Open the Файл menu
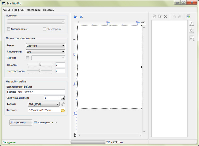Viewport: 199px width, 146px height. point(6,10)
